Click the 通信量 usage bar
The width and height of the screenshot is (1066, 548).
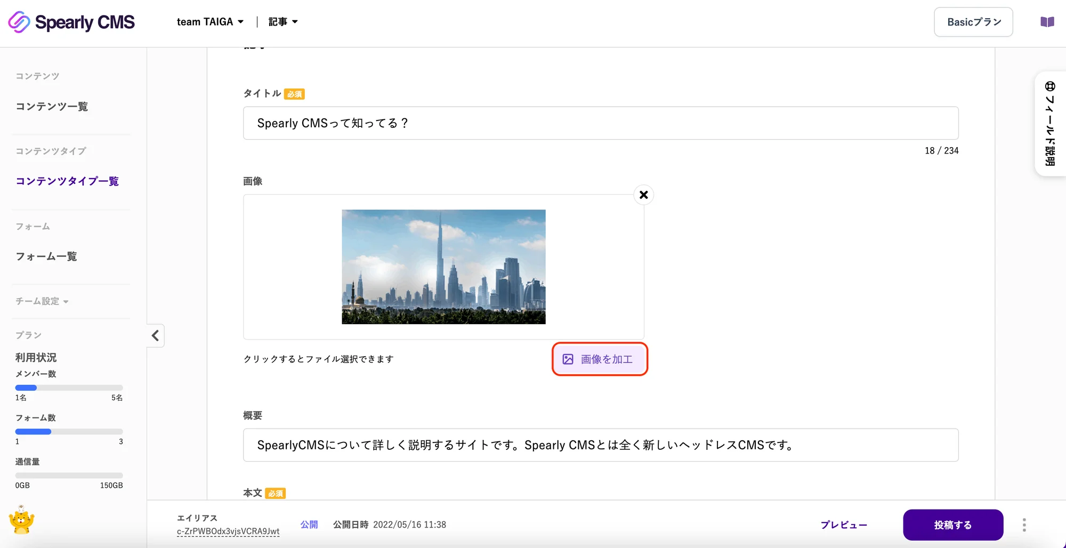point(69,475)
